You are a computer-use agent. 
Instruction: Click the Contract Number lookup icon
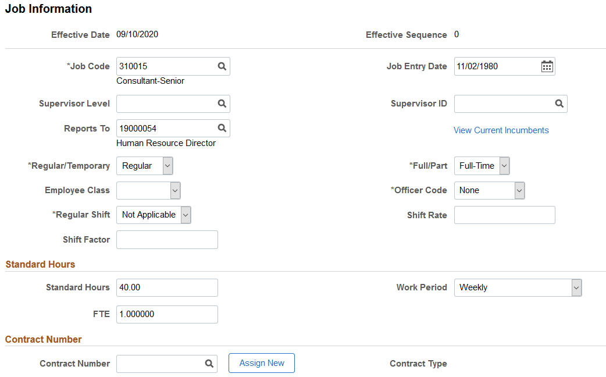[x=209, y=364]
